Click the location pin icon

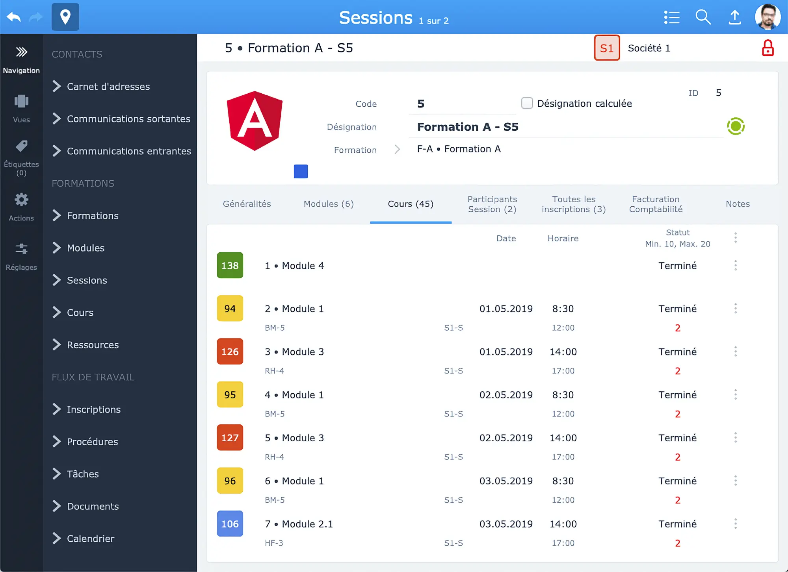(65, 17)
